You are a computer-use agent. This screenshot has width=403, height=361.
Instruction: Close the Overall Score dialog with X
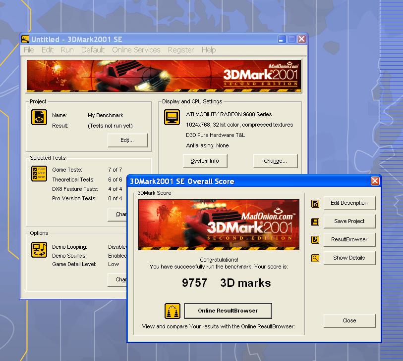pyautogui.click(x=375, y=181)
